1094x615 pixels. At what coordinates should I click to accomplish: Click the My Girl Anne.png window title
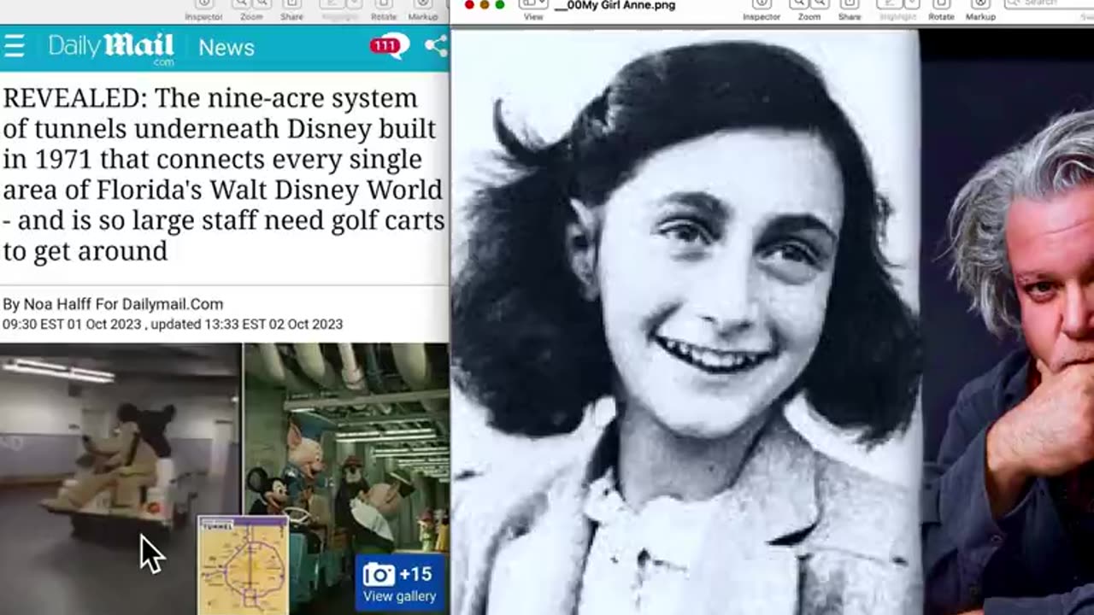click(615, 5)
